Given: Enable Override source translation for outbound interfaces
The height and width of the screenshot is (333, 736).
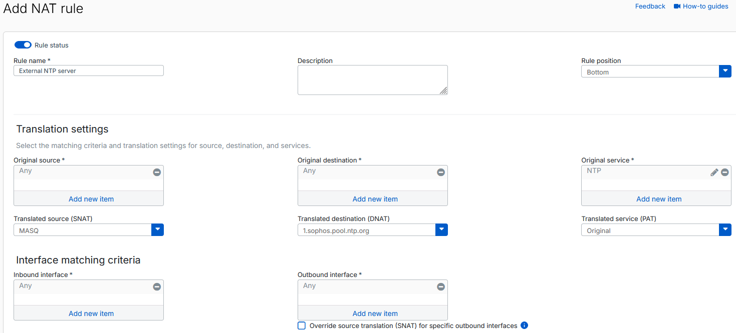Looking at the screenshot, I should [x=301, y=325].
